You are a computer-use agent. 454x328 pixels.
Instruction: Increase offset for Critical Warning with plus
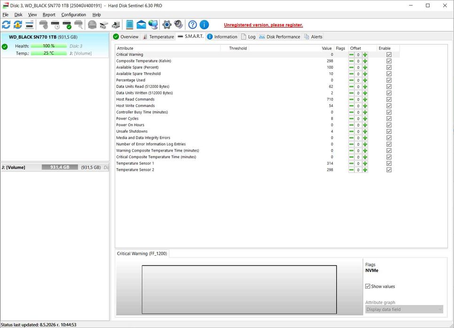(365, 54)
